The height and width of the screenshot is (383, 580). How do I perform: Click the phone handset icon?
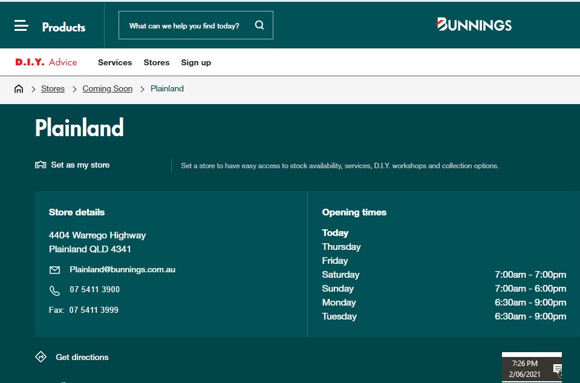tap(55, 290)
